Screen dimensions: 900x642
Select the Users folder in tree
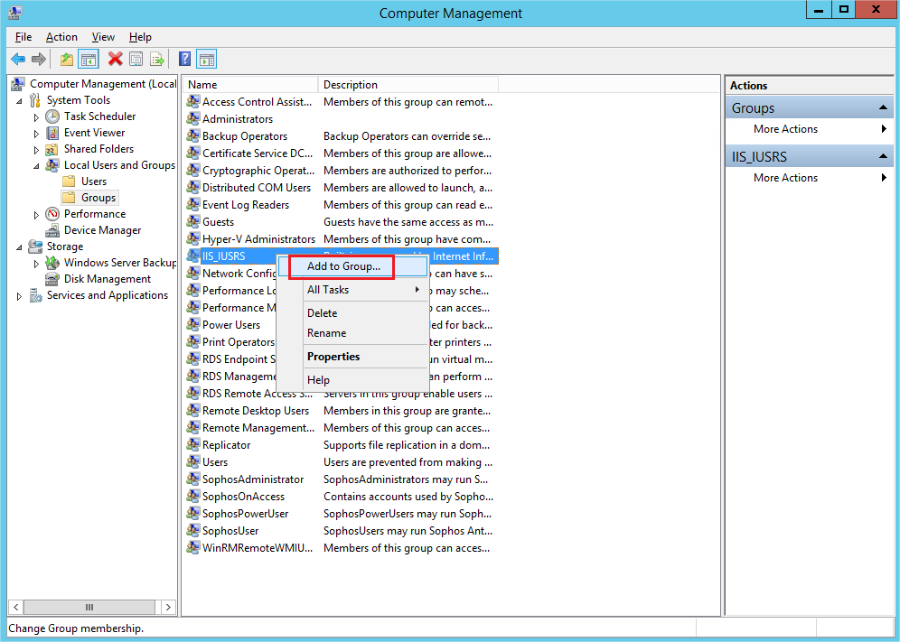pos(94,181)
